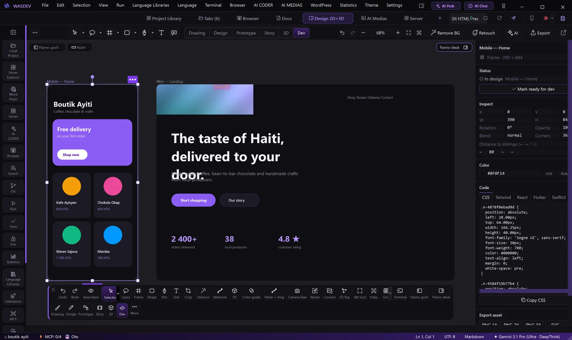Launch the Vektorize tool
The image size is (572, 340).
pos(220,293)
